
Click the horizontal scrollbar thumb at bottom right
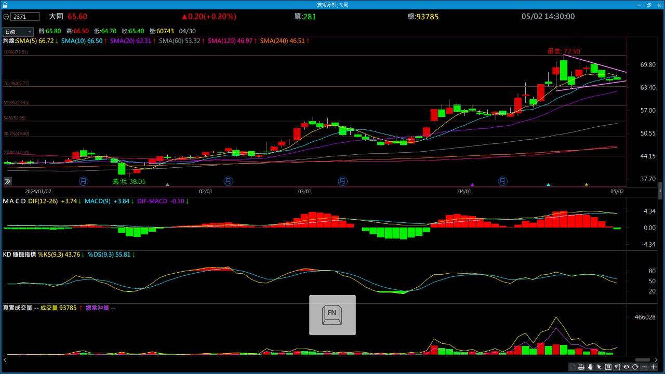click(643, 359)
